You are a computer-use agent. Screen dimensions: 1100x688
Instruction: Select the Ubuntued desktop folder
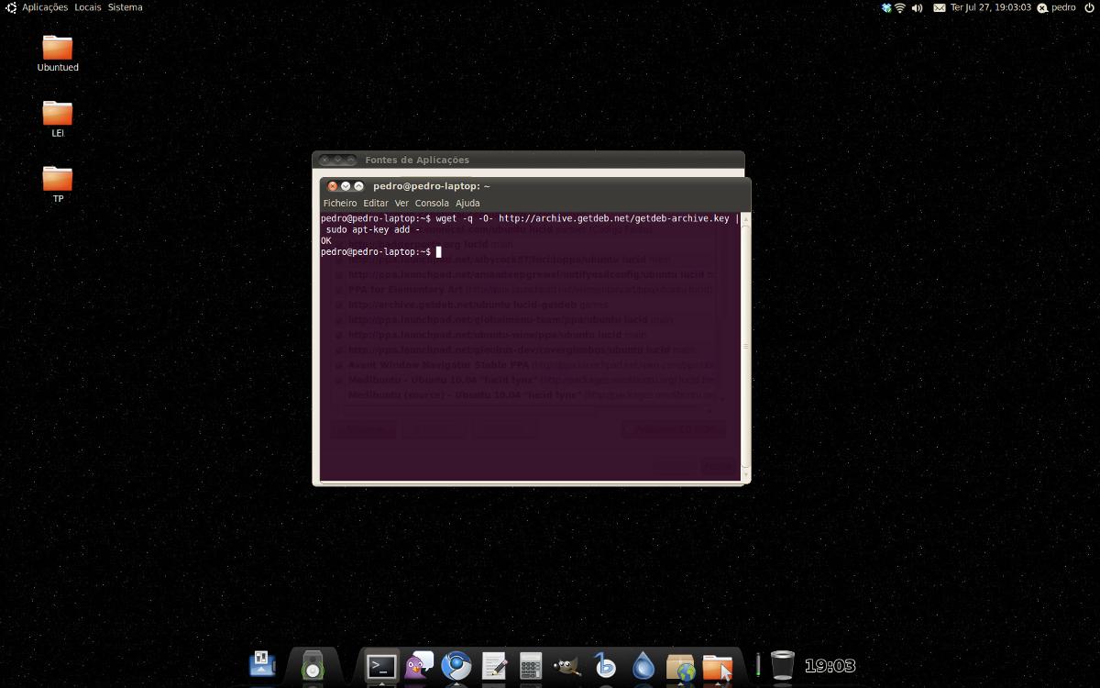[58, 52]
